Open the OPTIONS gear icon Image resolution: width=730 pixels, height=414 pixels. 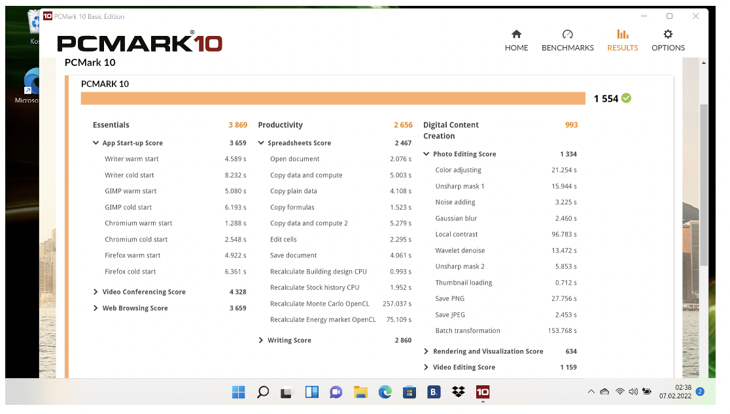668,35
